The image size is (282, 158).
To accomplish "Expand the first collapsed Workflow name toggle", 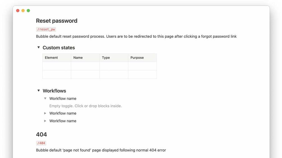I will pyautogui.click(x=45, y=113).
